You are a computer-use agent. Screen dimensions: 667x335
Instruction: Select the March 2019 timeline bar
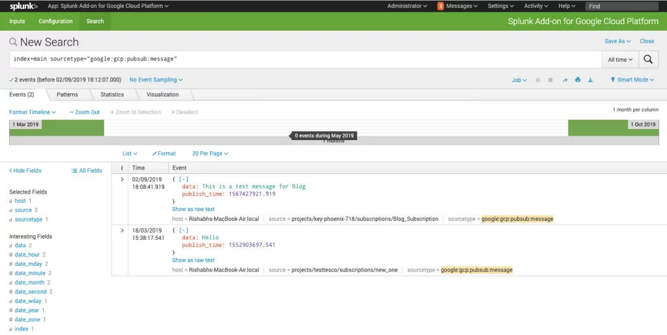(57, 128)
